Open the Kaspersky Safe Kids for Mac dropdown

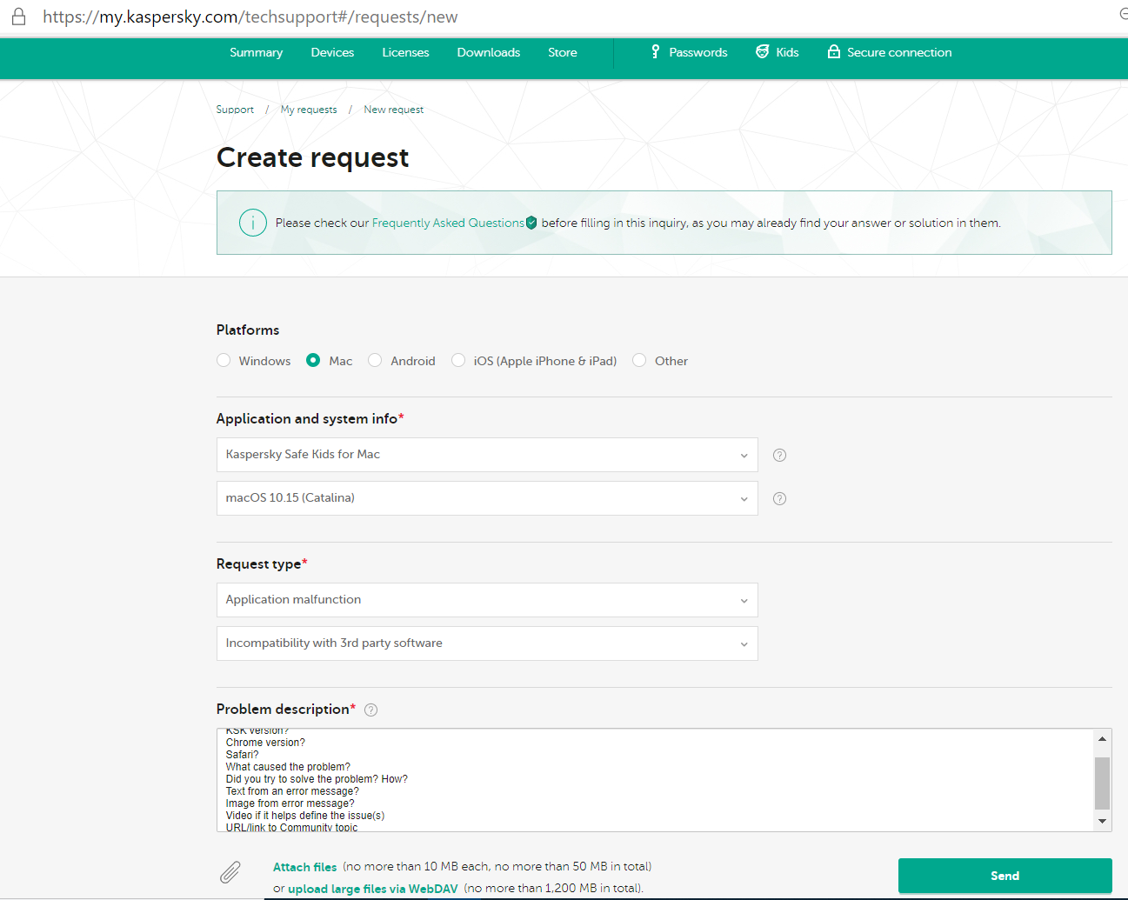[x=487, y=455]
